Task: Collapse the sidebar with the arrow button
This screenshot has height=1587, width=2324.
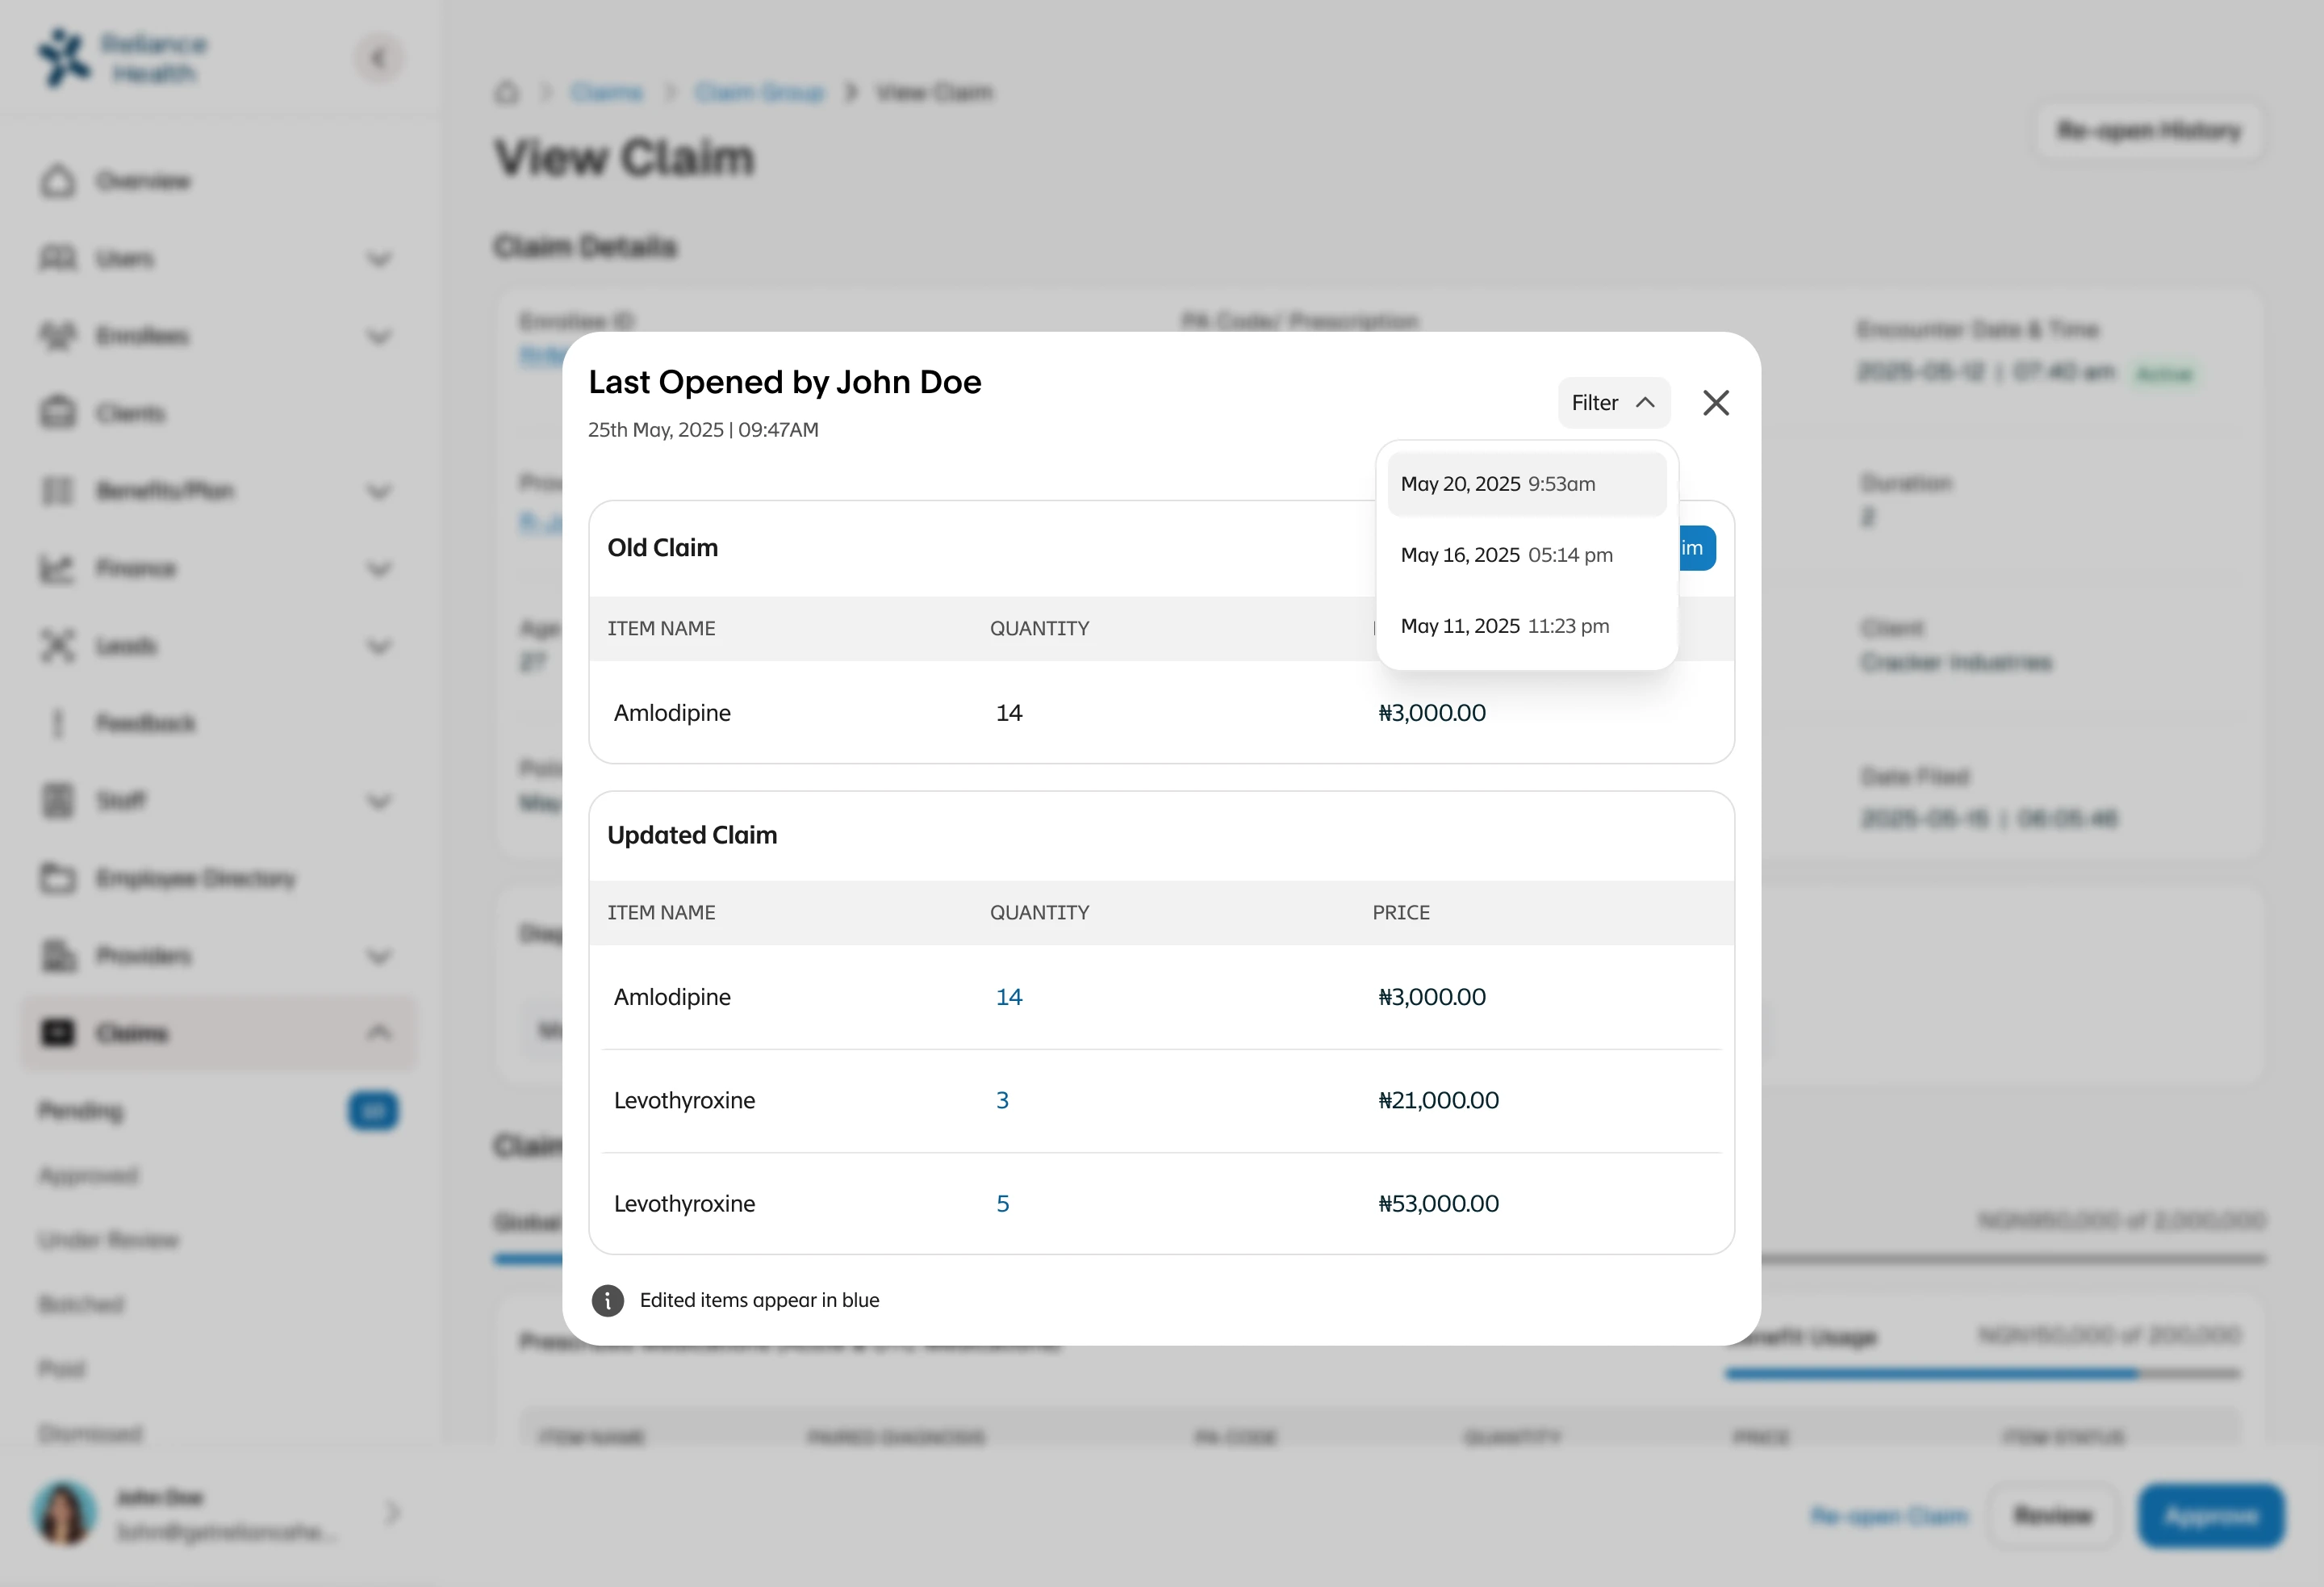Action: [378, 59]
